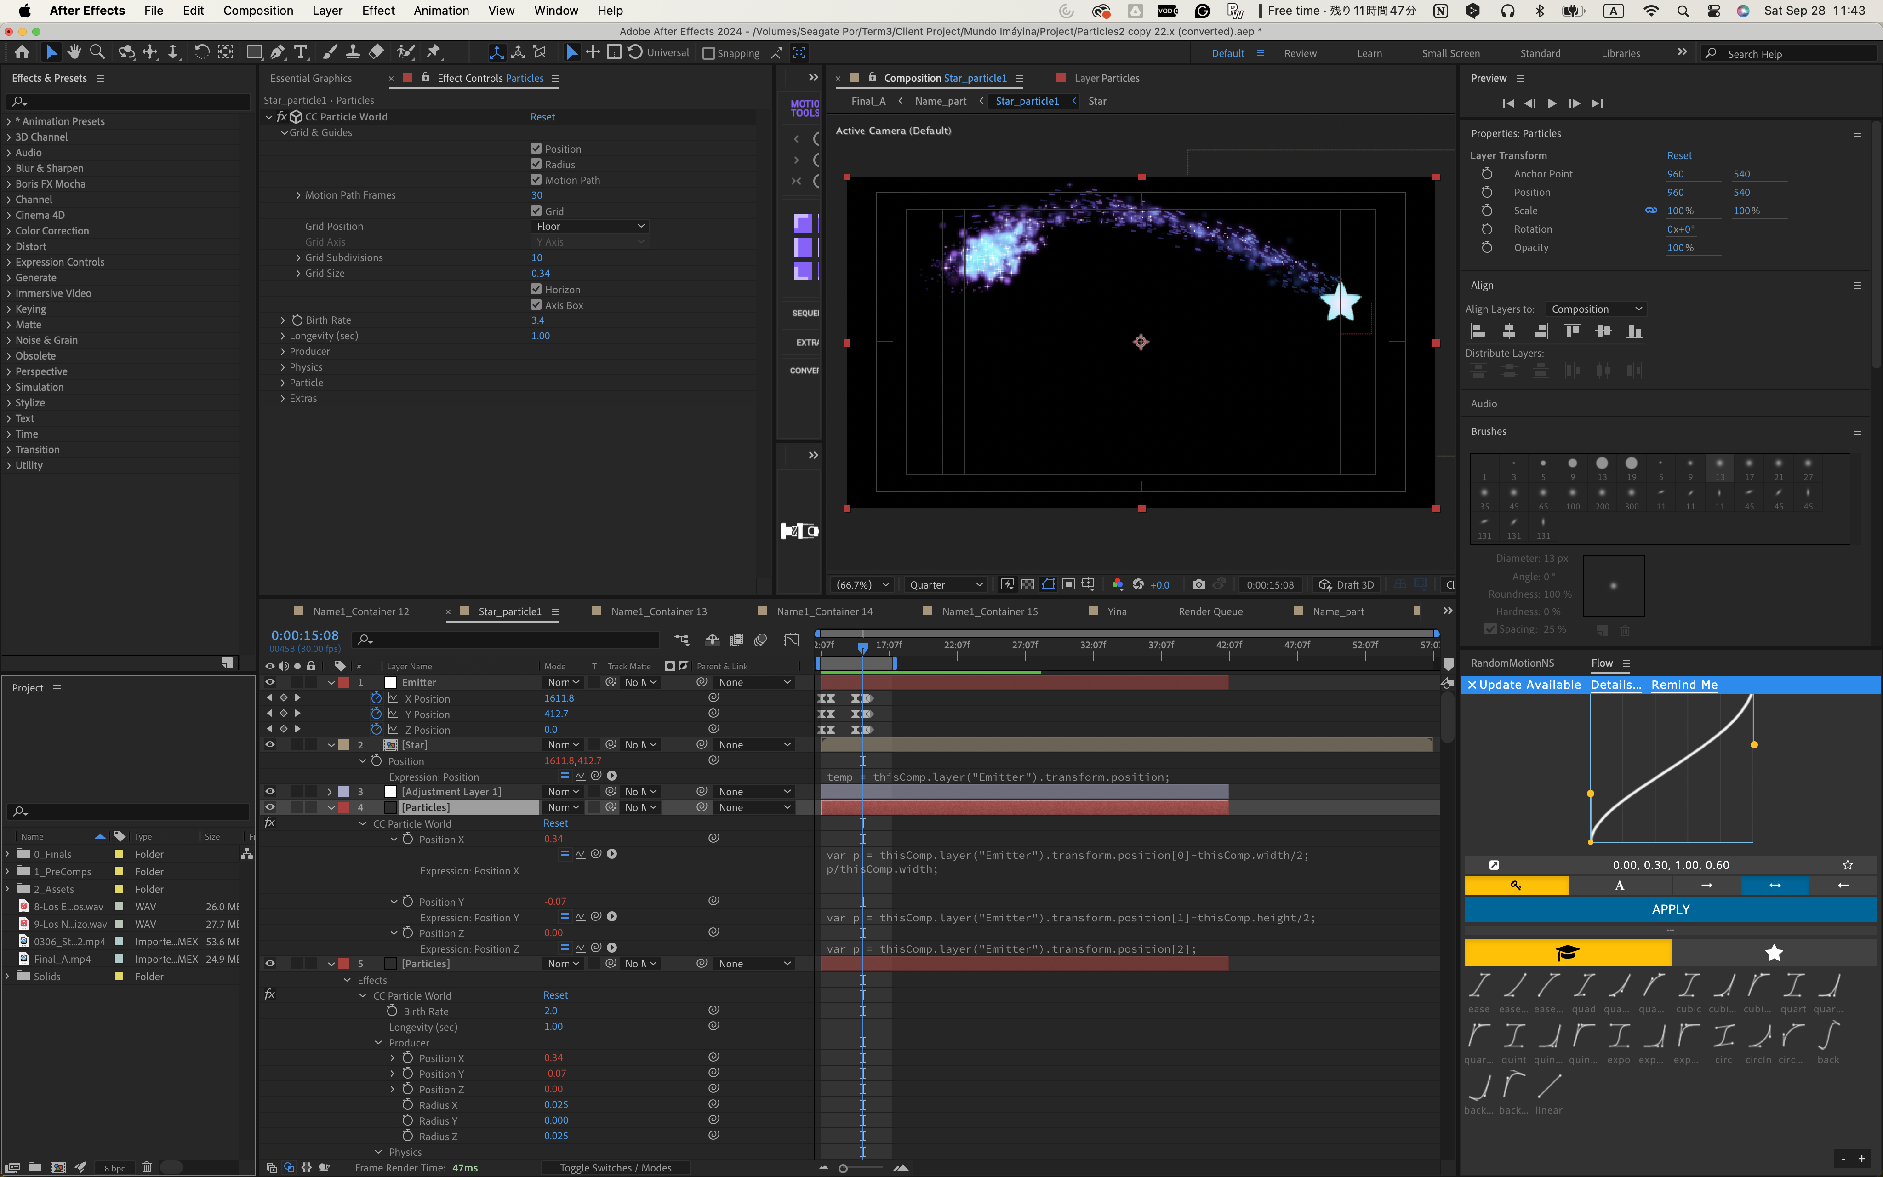Open the Quarter resolution dropdown

click(945, 585)
